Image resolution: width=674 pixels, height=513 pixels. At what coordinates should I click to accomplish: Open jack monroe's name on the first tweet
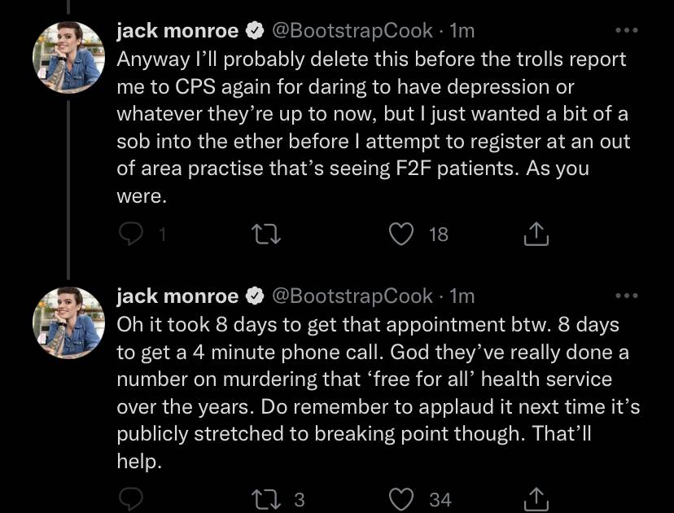pos(177,31)
